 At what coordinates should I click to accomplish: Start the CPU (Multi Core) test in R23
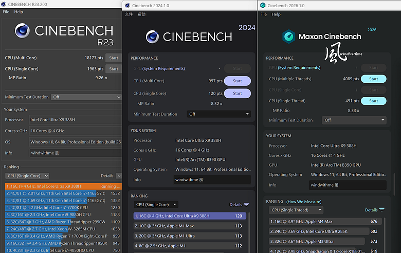pyautogui.click(x=114, y=58)
